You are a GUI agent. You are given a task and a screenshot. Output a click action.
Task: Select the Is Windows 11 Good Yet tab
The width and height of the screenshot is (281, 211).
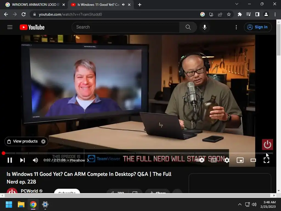click(x=98, y=5)
